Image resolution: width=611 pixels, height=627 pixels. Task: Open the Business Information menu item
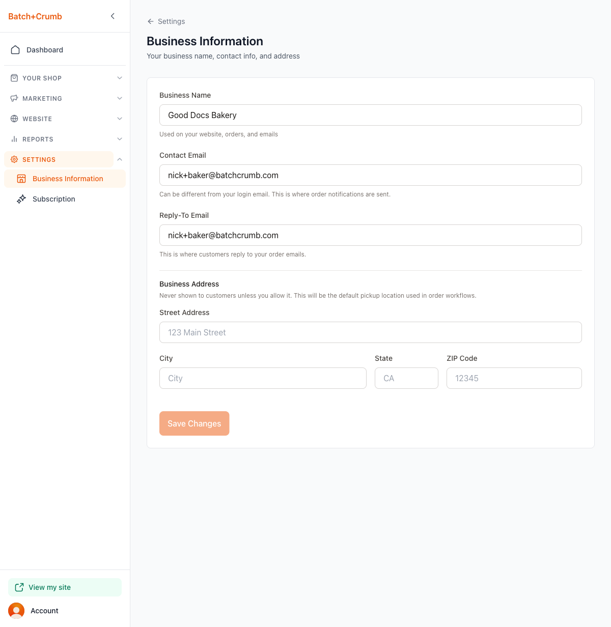click(68, 179)
